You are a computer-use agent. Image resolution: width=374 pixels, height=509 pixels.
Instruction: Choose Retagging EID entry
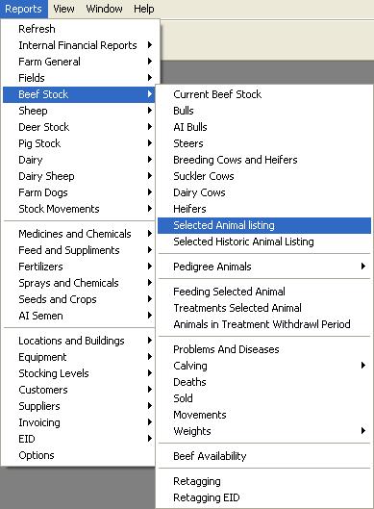pyautogui.click(x=264, y=497)
